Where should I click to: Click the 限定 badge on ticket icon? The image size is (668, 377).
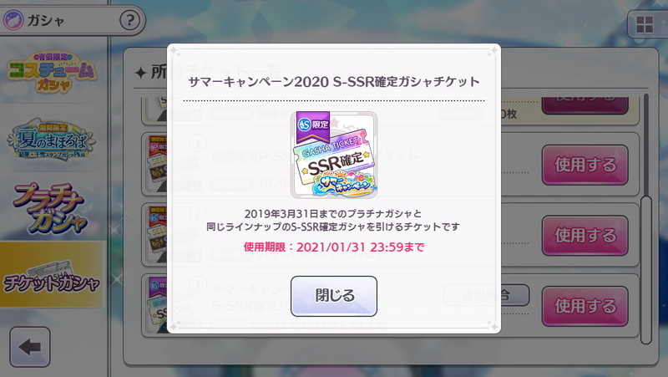(x=313, y=127)
